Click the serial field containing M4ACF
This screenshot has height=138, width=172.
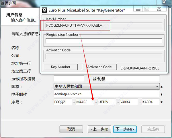(x=85, y=102)
